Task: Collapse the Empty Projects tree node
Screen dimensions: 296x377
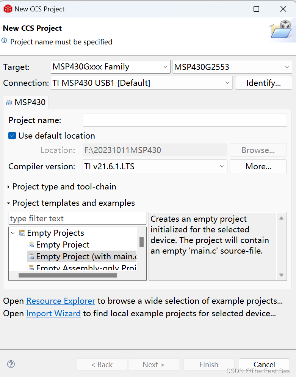Action: click(x=13, y=233)
